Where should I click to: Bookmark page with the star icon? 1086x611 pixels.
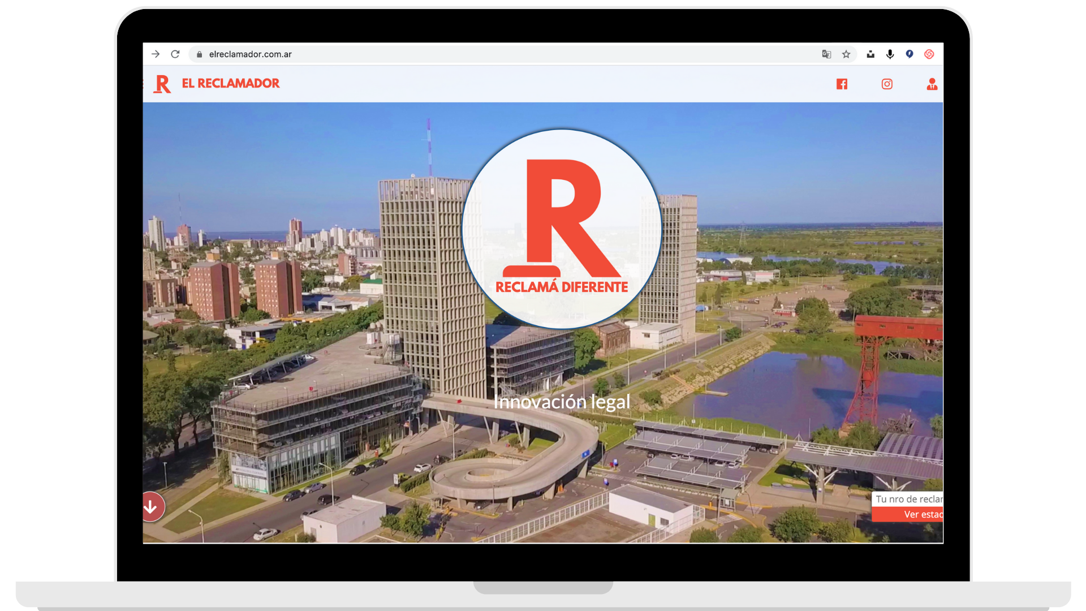(846, 54)
